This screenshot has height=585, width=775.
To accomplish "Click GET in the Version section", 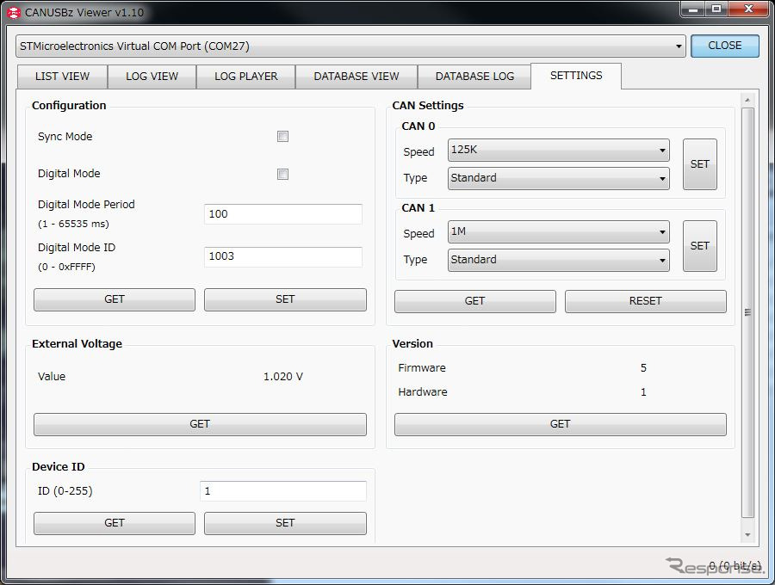I will (x=560, y=424).
